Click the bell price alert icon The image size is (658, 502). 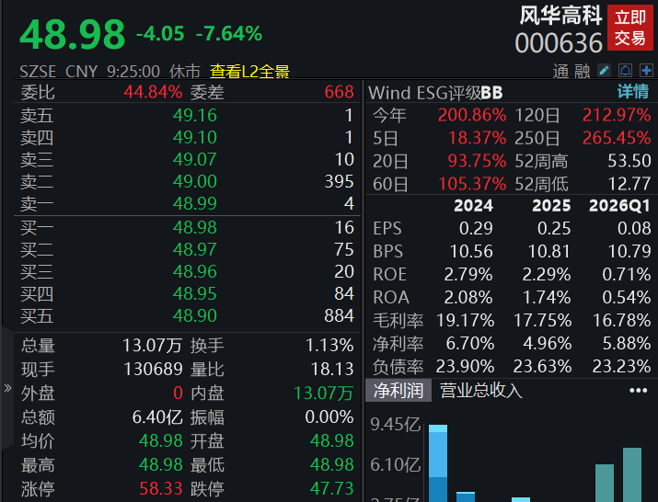[x=625, y=70]
